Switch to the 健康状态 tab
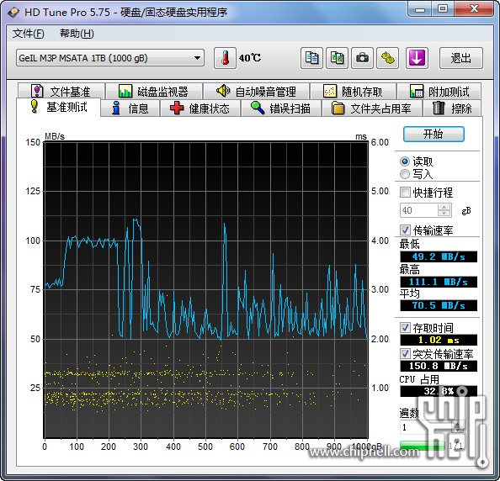This screenshot has width=500, height=481. tap(200, 108)
